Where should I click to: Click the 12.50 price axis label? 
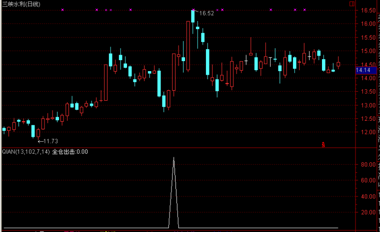(368, 119)
